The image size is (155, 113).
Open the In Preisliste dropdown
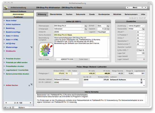tap(144, 35)
